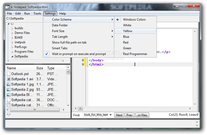Click the Find text input field
Screen dimensions: 207x135
point(96,115)
